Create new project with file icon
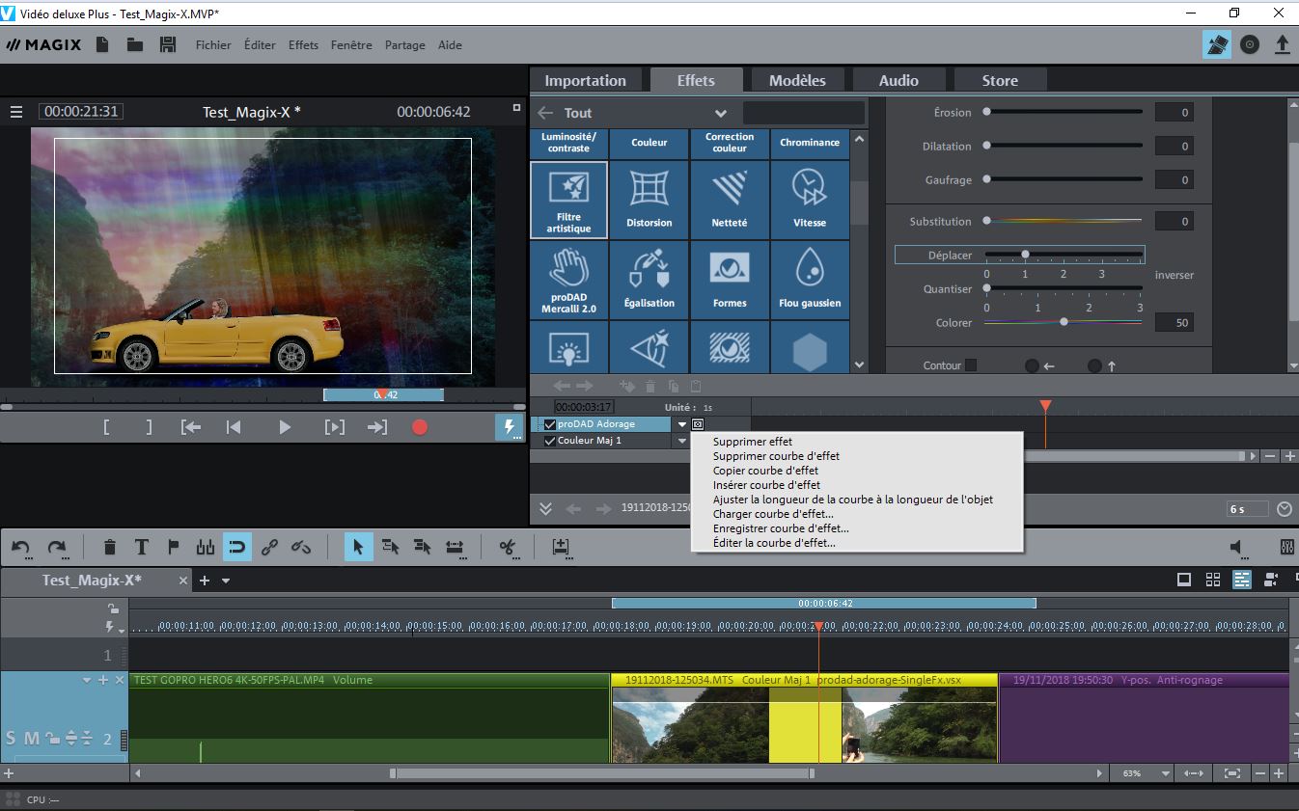Screen dimensions: 1299x811 [103, 44]
